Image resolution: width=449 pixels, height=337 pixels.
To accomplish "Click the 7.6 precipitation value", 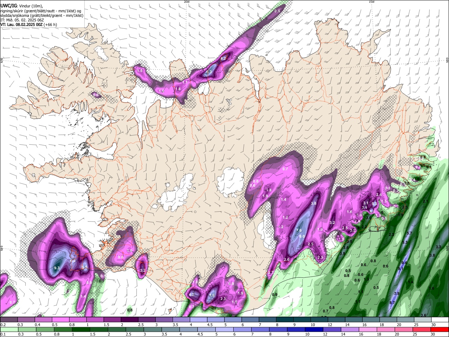I will click(299, 231).
